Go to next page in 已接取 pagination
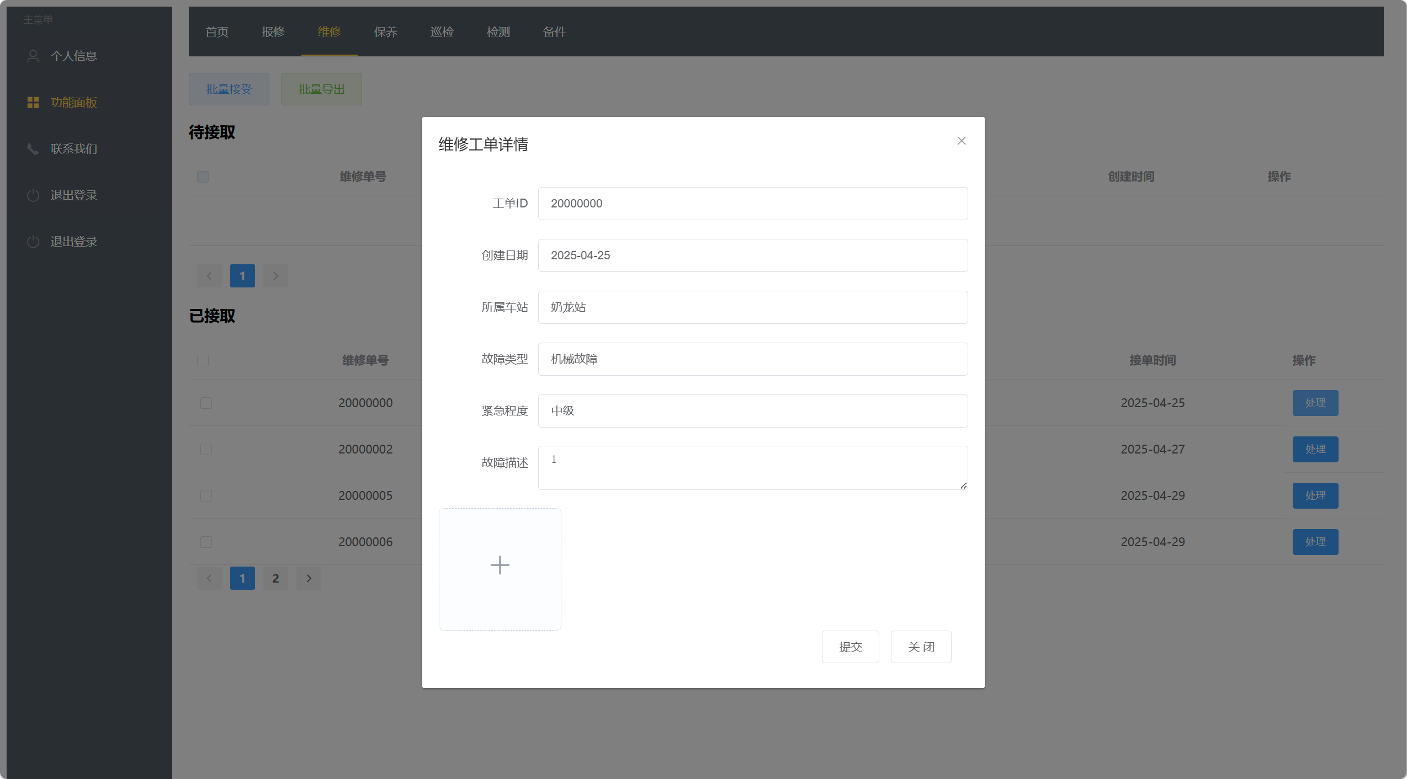The image size is (1407, 779). coord(309,578)
